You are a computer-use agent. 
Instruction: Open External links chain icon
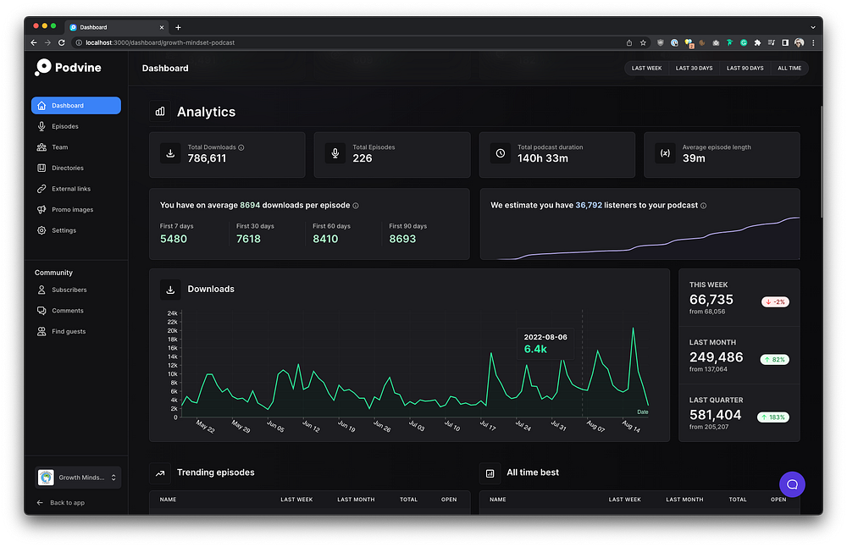coord(42,189)
